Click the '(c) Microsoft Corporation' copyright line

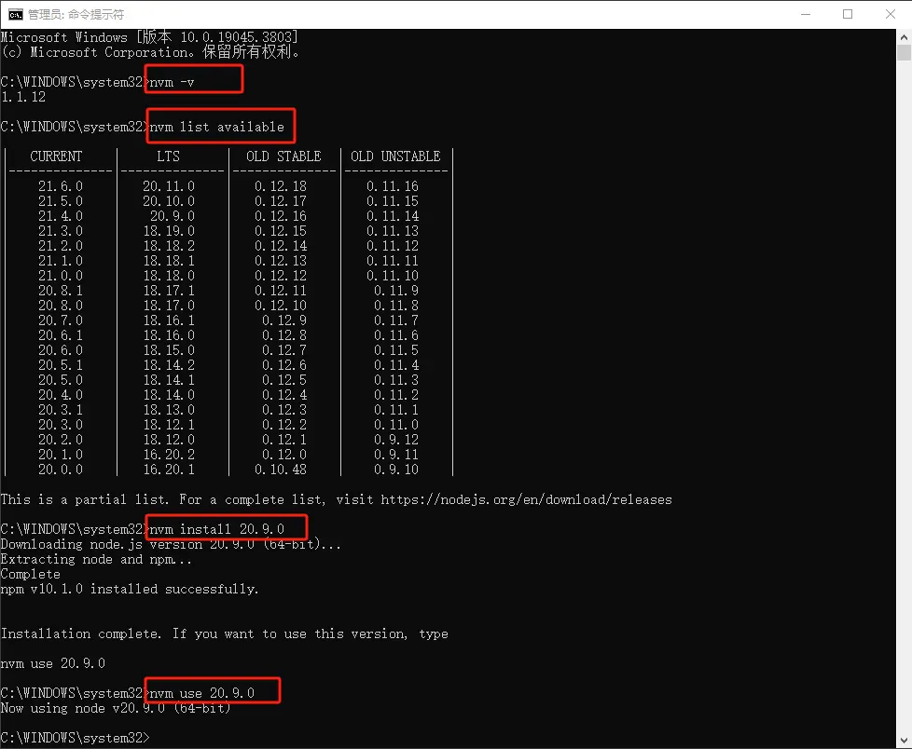click(150, 52)
